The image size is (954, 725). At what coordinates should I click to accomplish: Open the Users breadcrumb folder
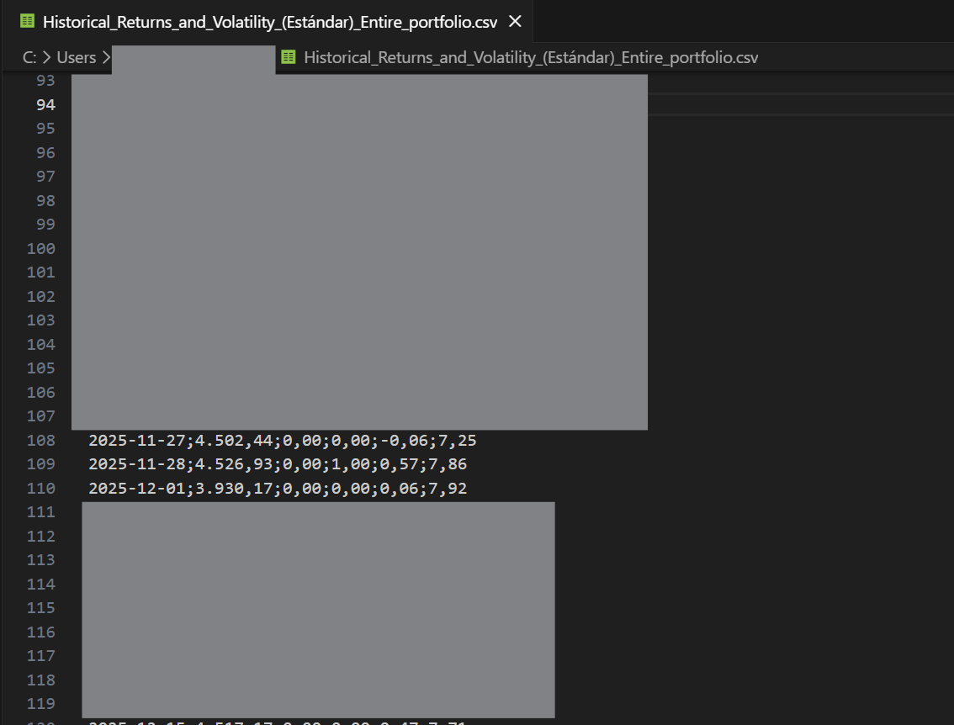[x=77, y=57]
